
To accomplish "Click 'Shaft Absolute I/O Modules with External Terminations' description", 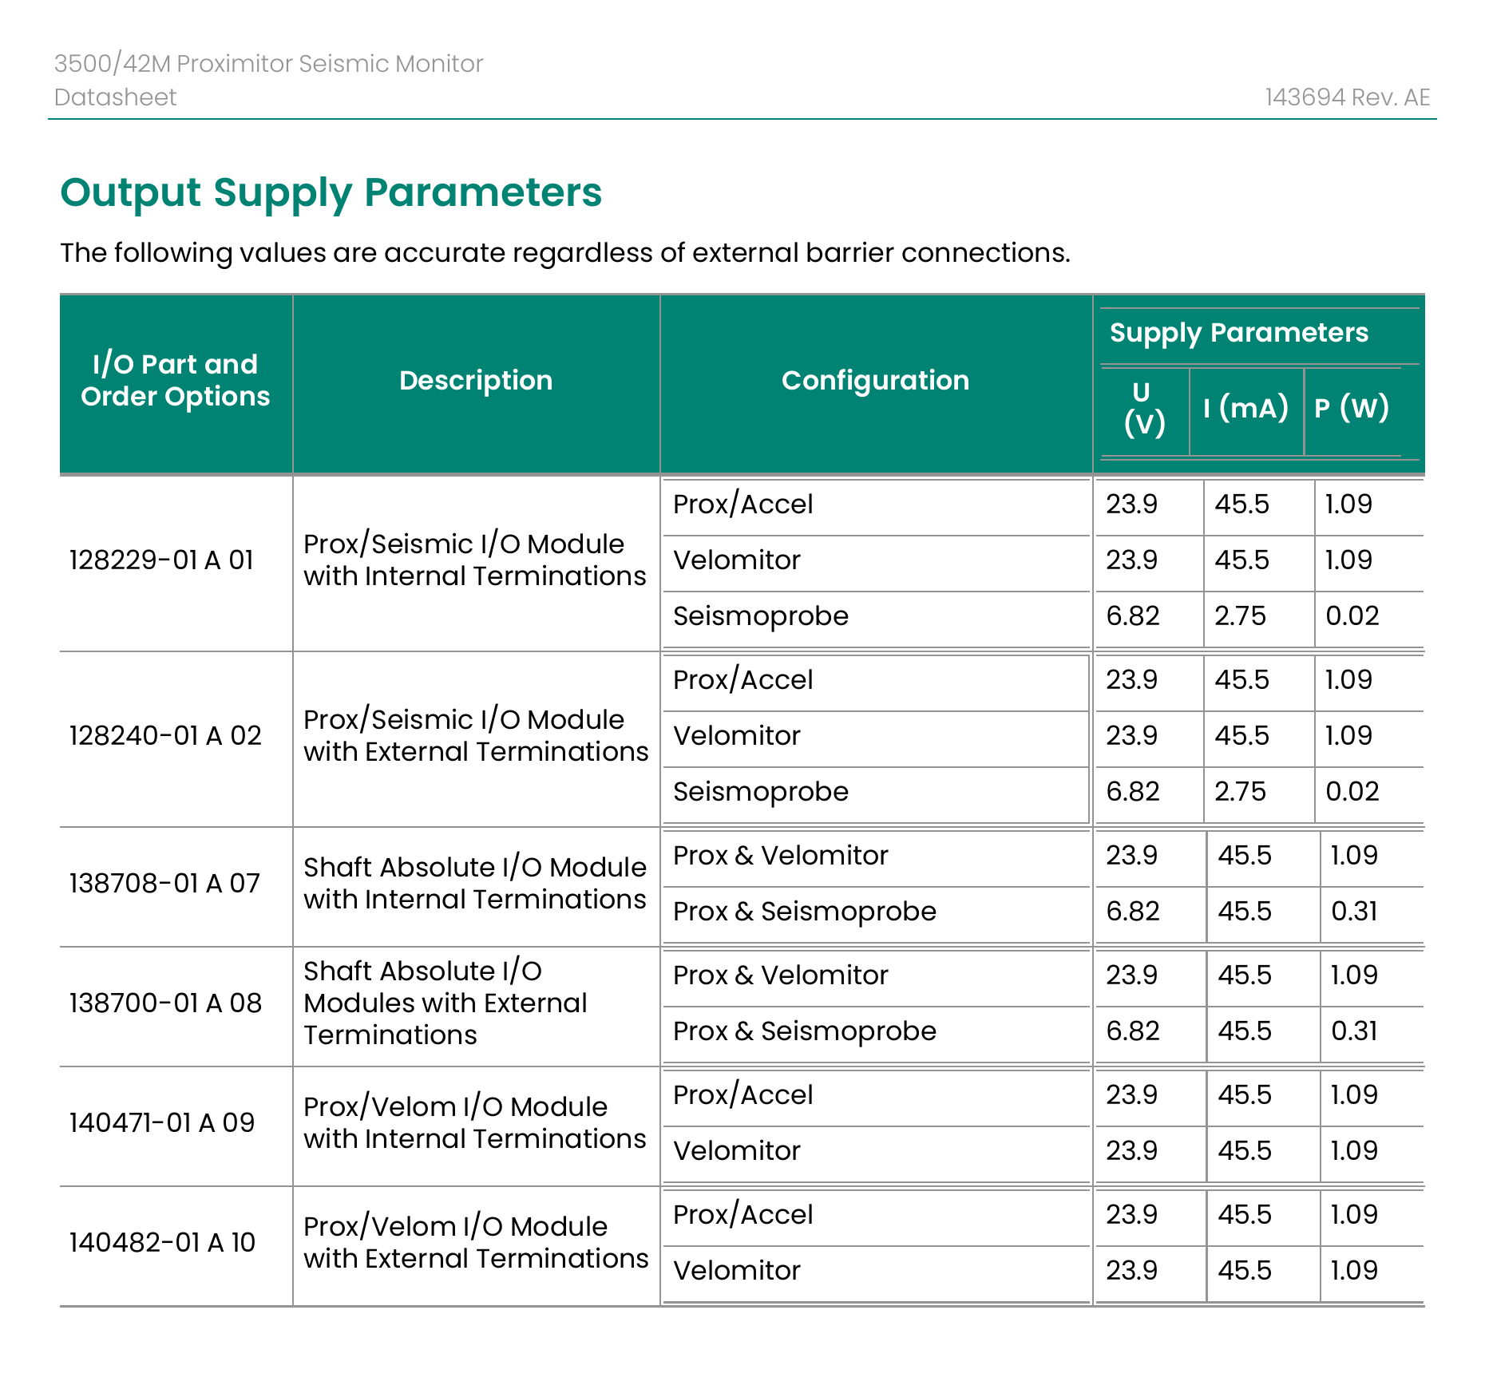I will [445, 1003].
